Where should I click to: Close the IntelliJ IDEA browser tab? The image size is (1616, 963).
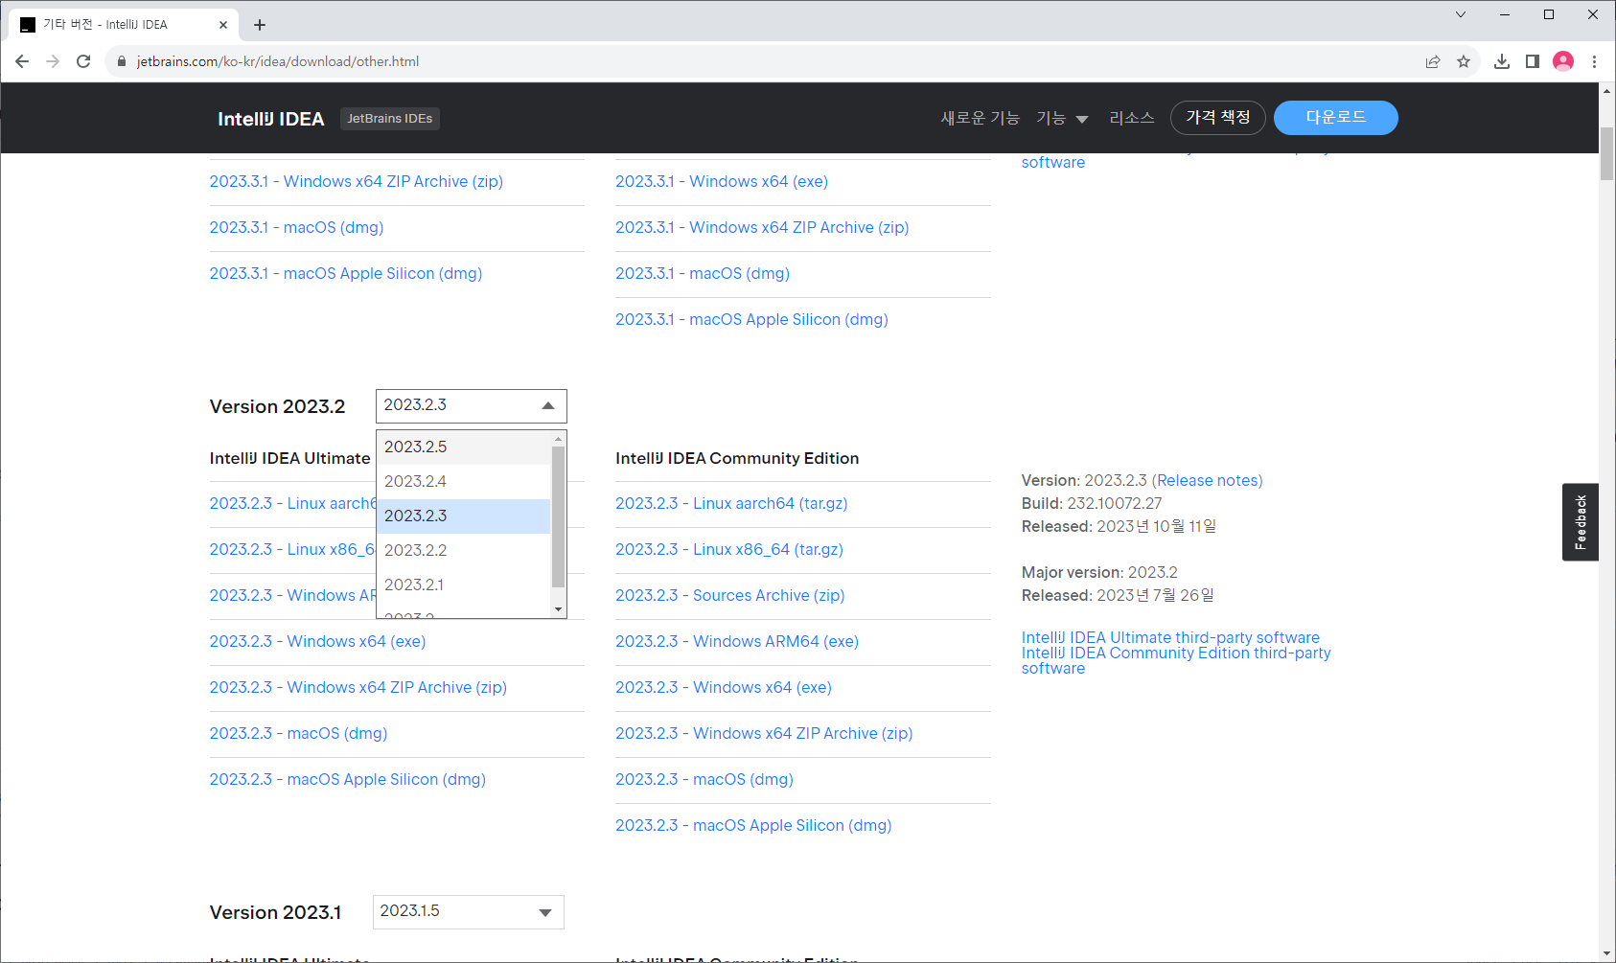click(223, 25)
